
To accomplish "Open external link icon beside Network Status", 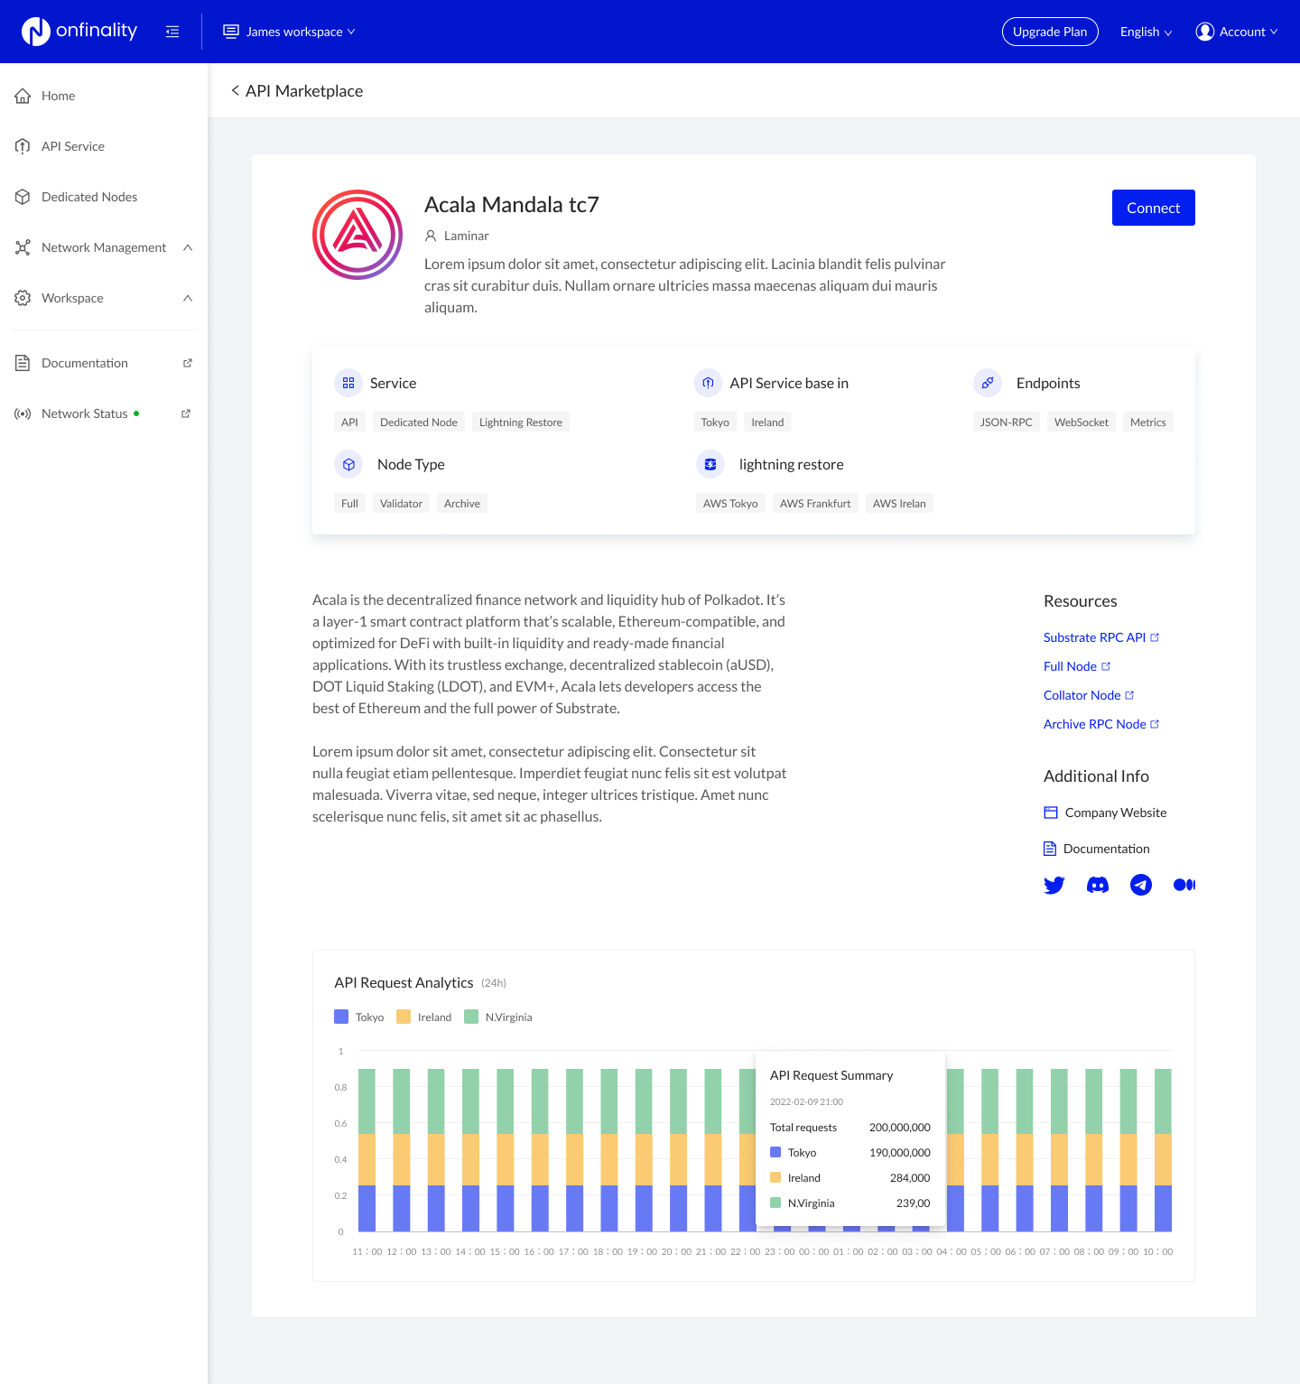I will pyautogui.click(x=186, y=413).
